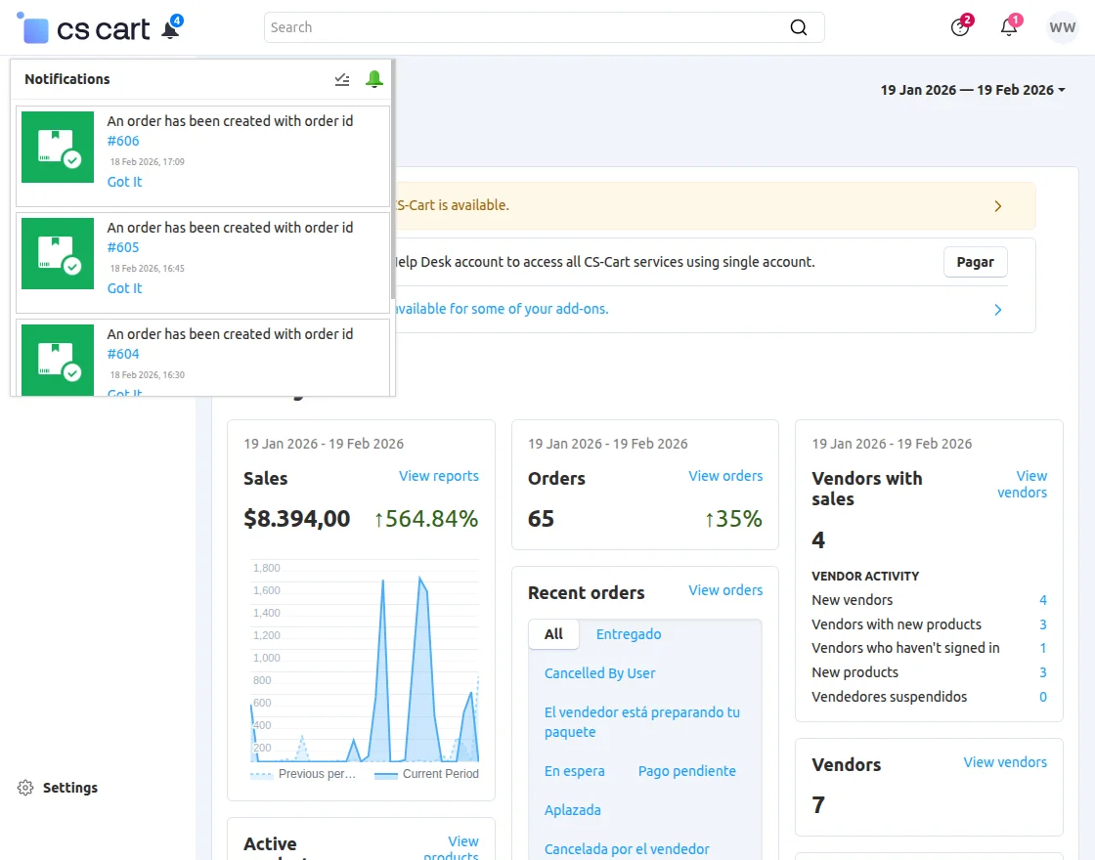Open the View reports link
Viewport: 1095px width, 860px height.
pyautogui.click(x=438, y=476)
